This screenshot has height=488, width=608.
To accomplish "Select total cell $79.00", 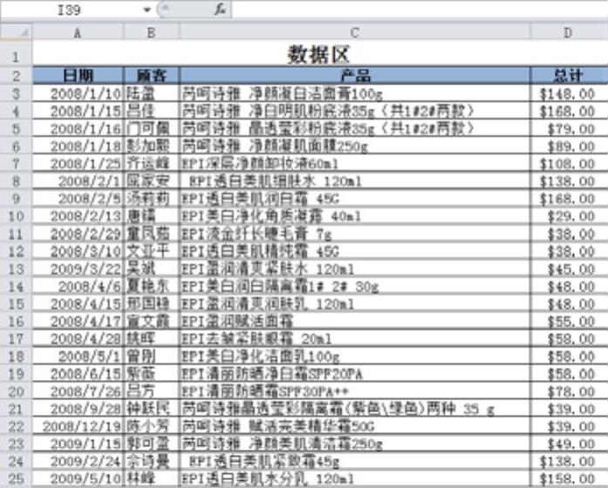I will point(569,129).
